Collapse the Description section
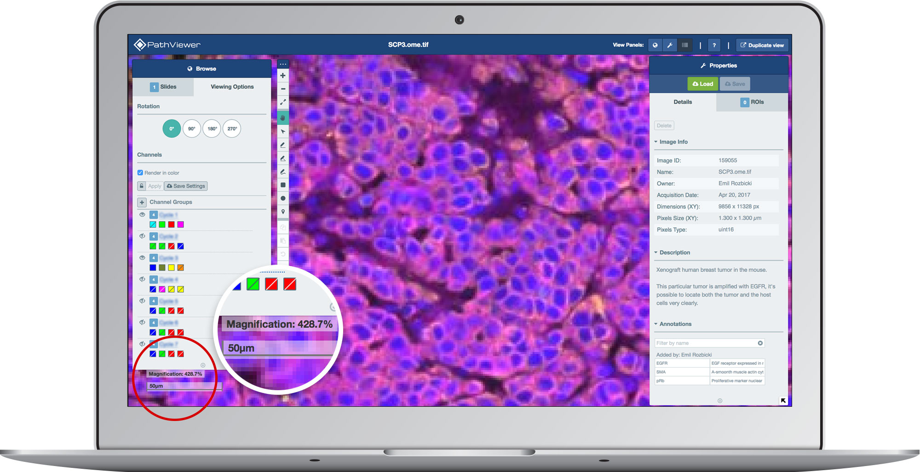 [672, 253]
